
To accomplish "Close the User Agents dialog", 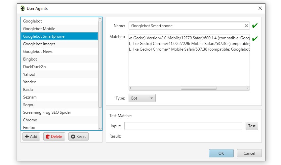I will point(260,8).
